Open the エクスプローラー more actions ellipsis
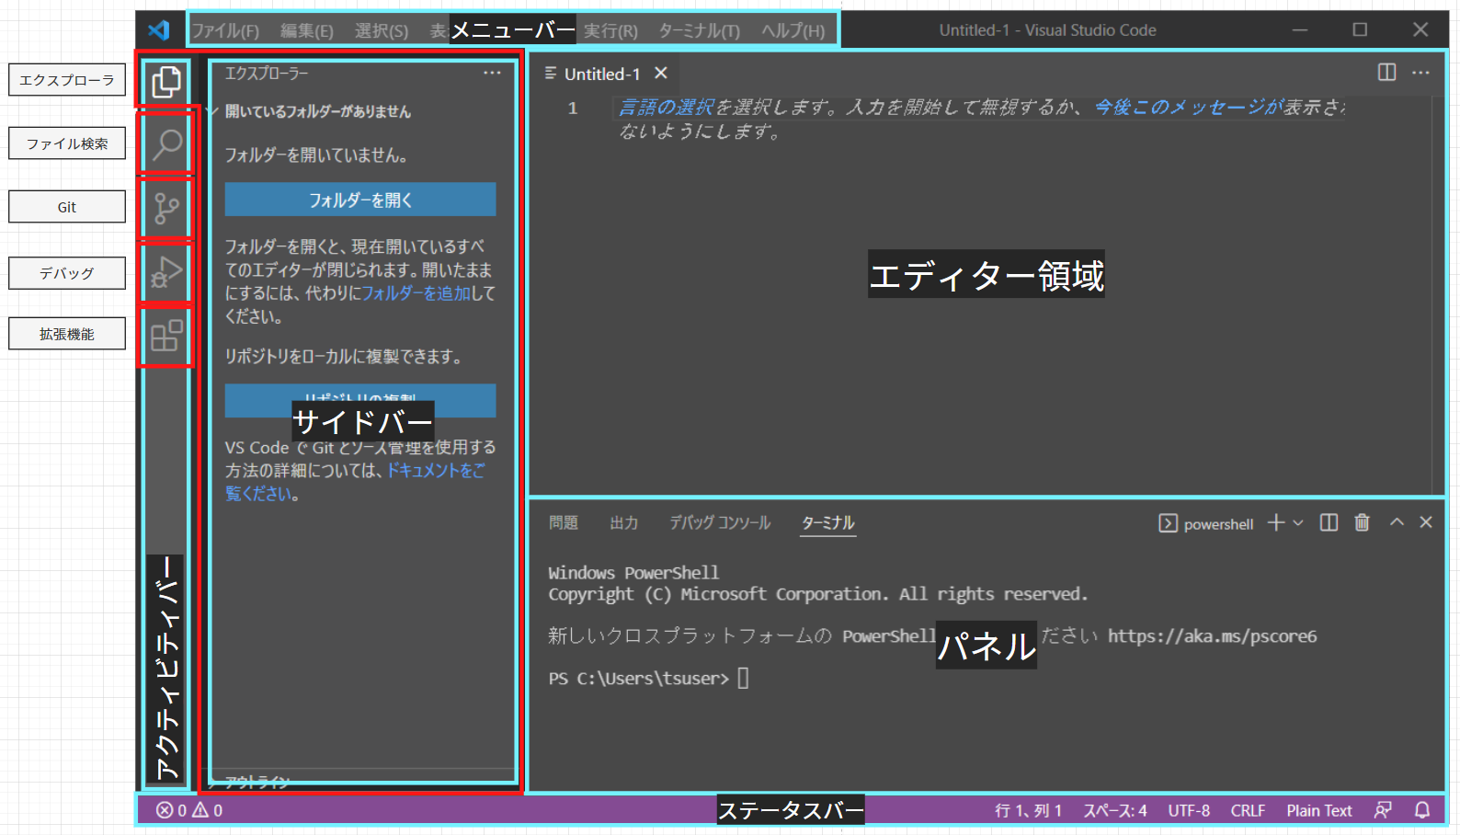Image resolution: width=1460 pixels, height=835 pixels. [493, 73]
